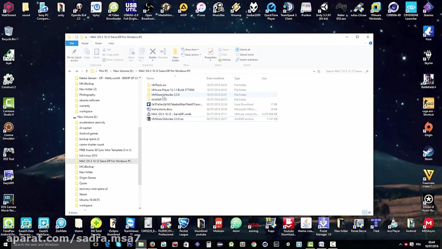Click This PC in address bar
Viewport: 442px width, 249px height.
[104, 71]
